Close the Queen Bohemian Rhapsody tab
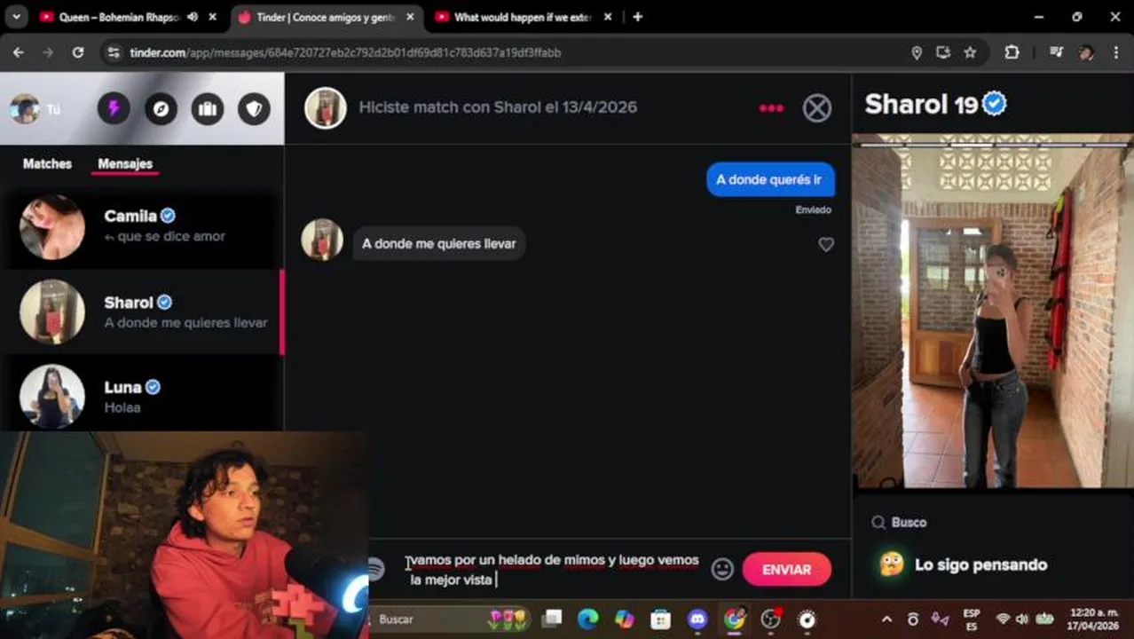The height and width of the screenshot is (639, 1134). tap(212, 17)
